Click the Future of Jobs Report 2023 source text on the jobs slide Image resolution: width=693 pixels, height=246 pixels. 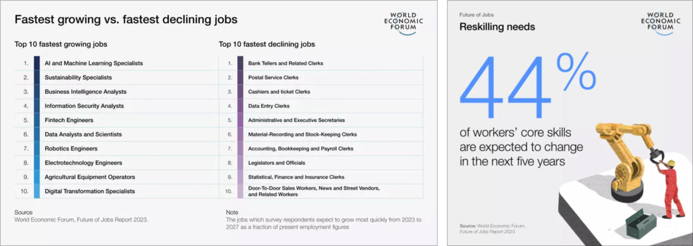pyautogui.click(x=81, y=219)
